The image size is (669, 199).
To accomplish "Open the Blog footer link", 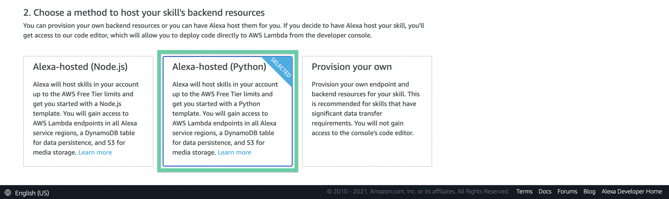I will pos(589,191).
